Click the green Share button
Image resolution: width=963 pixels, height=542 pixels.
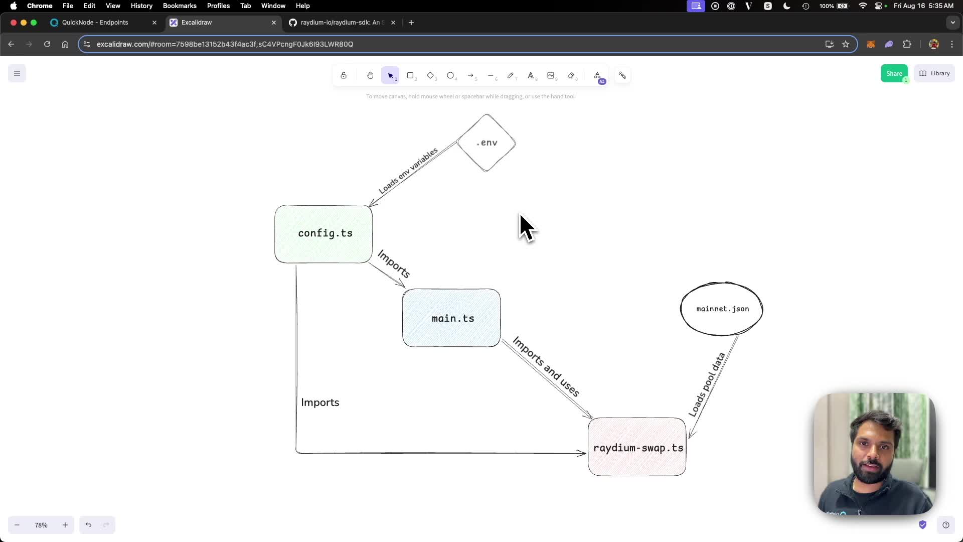point(895,73)
